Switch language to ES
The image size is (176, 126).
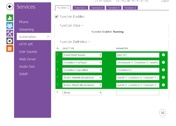pyautogui.click(x=142, y=1)
